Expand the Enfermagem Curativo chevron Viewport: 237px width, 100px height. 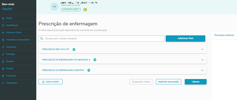[x=203, y=70]
